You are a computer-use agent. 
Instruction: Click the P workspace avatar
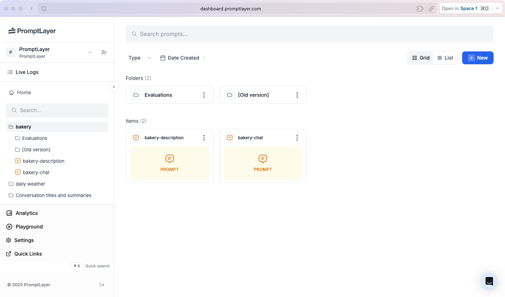[11, 52]
